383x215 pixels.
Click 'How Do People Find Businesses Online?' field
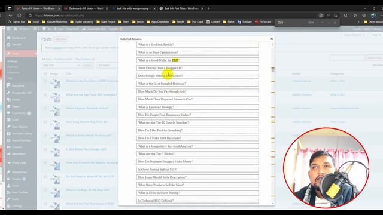coord(197,115)
